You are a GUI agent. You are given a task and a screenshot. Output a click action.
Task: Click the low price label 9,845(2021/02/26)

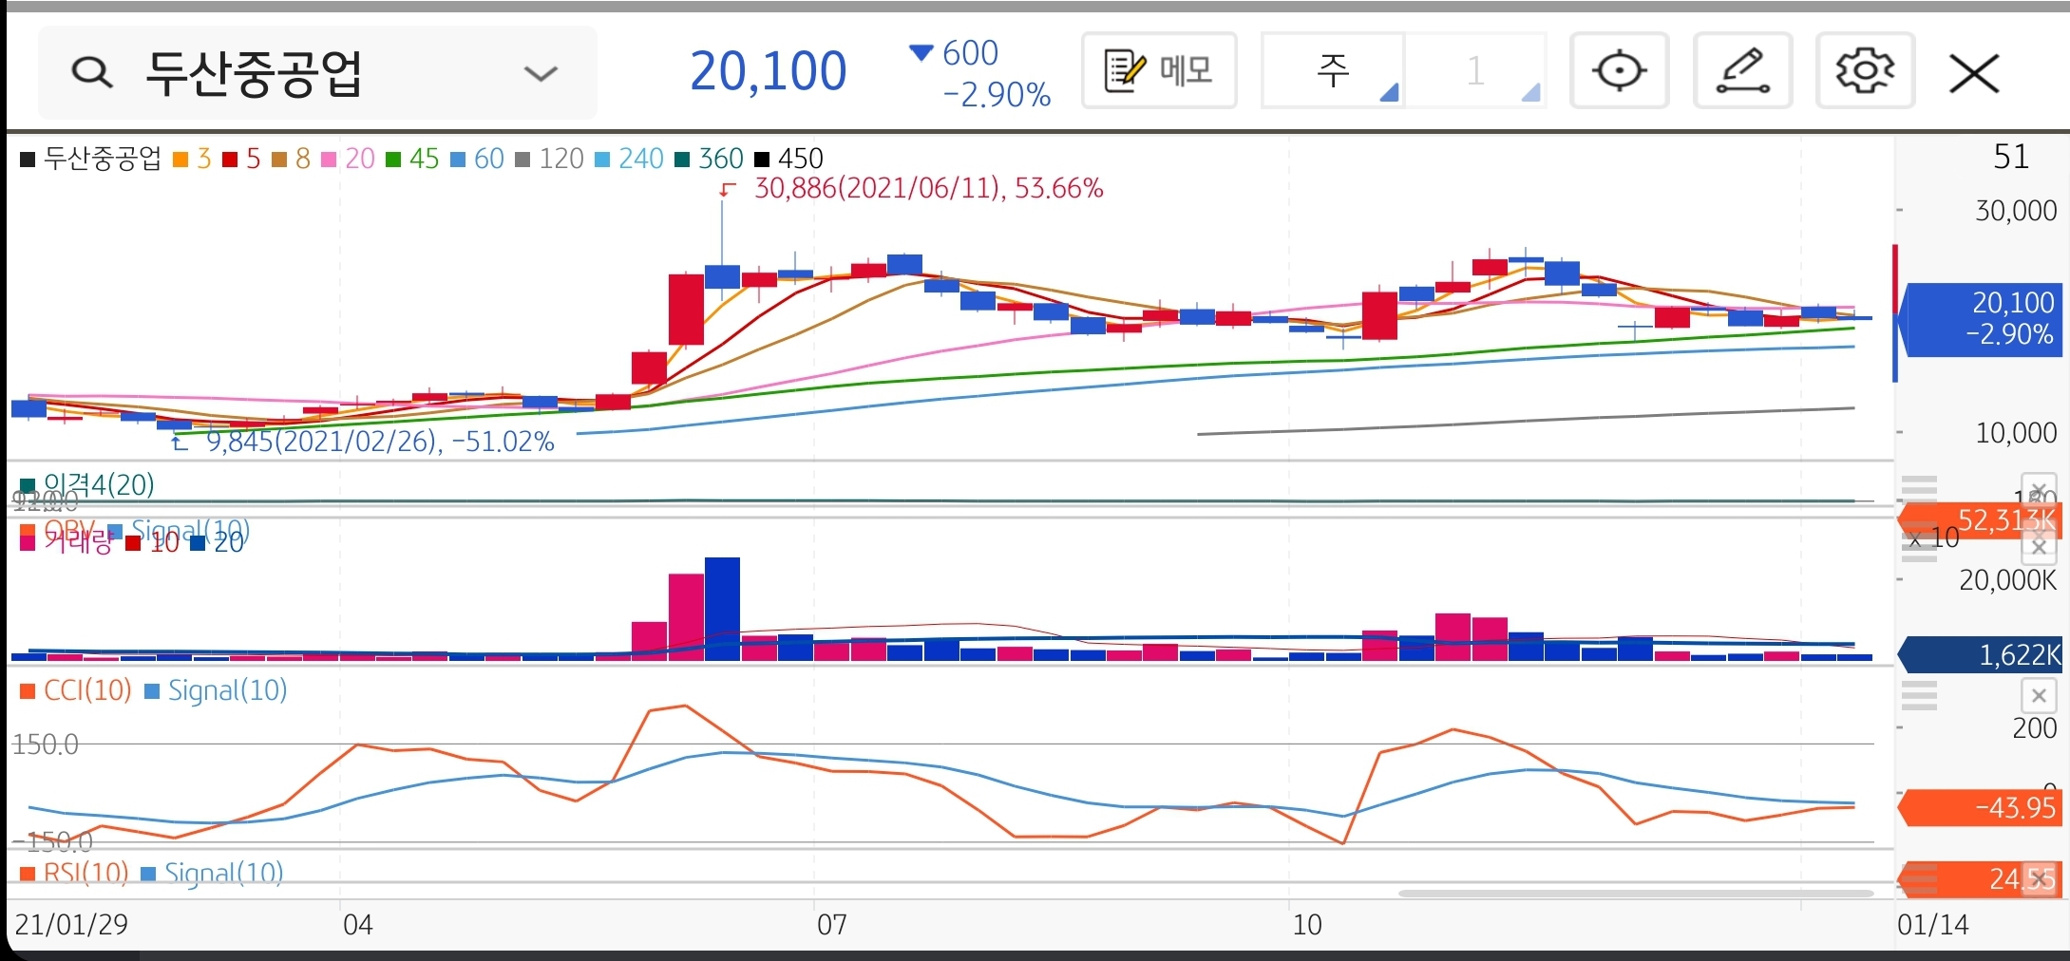click(x=380, y=442)
